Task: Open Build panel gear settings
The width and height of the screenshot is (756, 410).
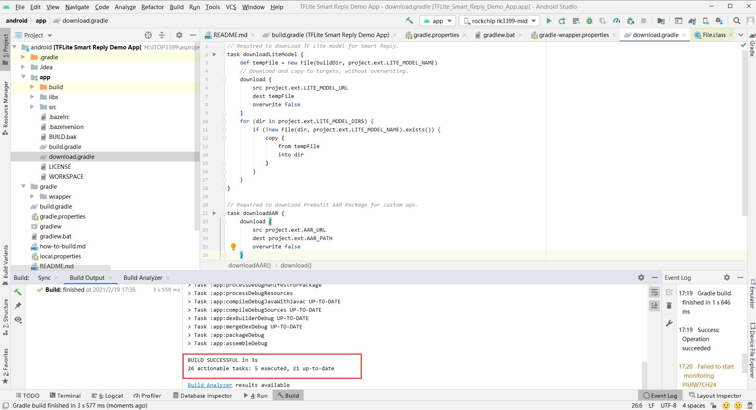Action: pyautogui.click(x=641, y=277)
